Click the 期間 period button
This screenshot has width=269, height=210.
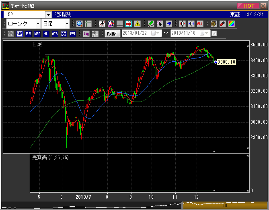(x=112, y=34)
